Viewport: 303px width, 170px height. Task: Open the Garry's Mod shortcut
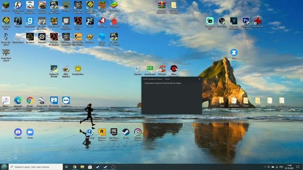coord(30,21)
